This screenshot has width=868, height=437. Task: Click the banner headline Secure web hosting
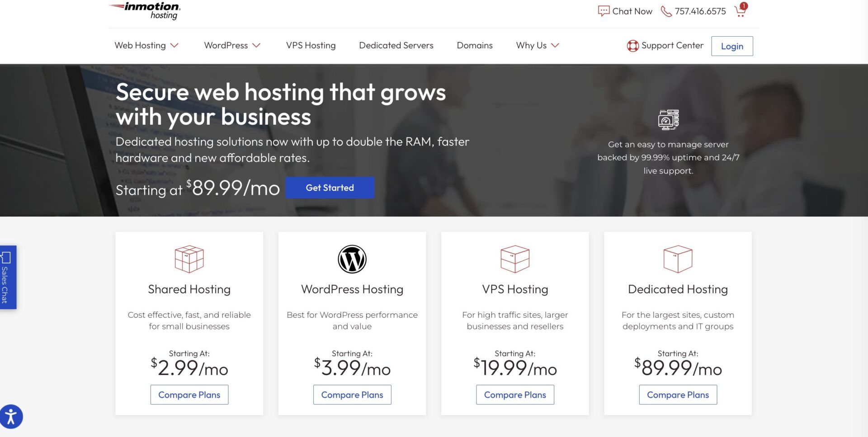(x=281, y=104)
